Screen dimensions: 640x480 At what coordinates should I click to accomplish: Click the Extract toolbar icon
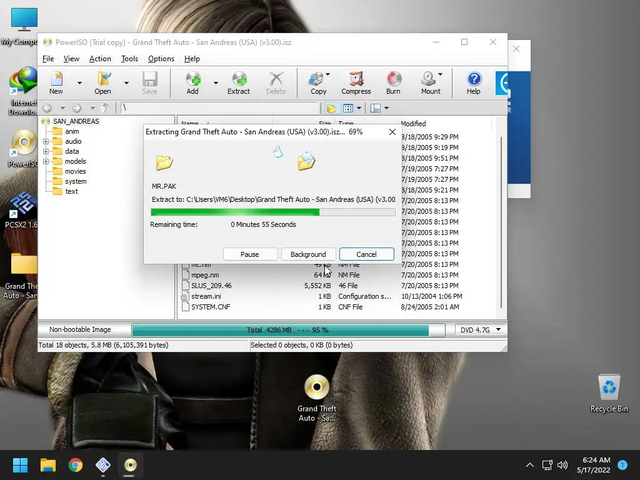pyautogui.click(x=239, y=83)
